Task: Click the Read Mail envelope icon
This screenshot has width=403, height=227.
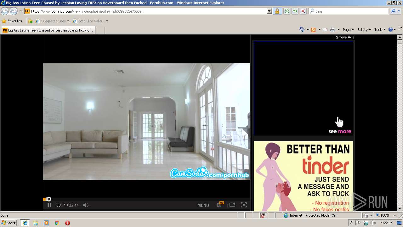Action: click(x=325, y=30)
